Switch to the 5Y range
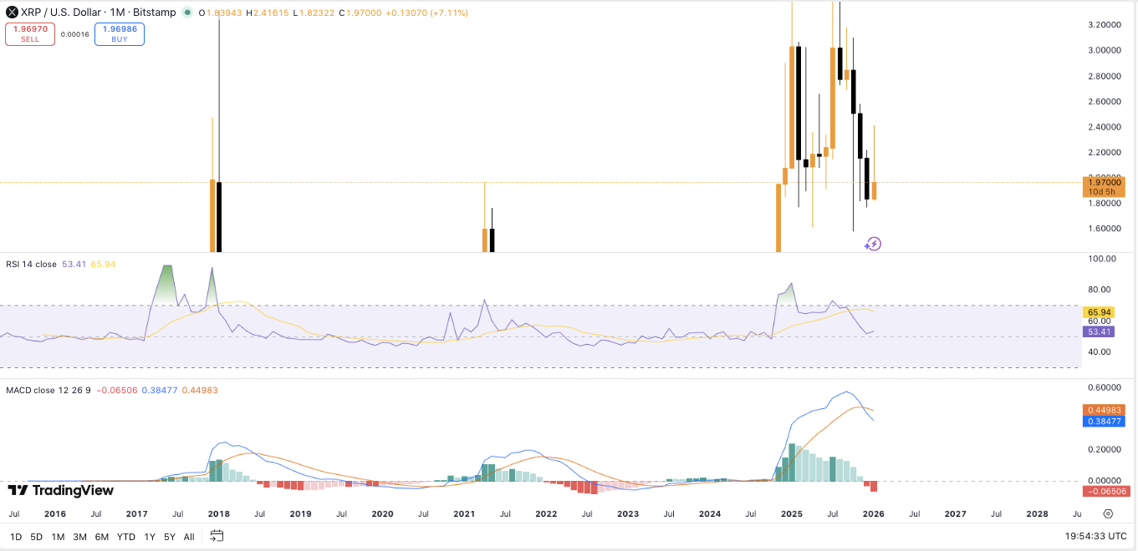Screen dimensions: 1138x551 (169, 537)
